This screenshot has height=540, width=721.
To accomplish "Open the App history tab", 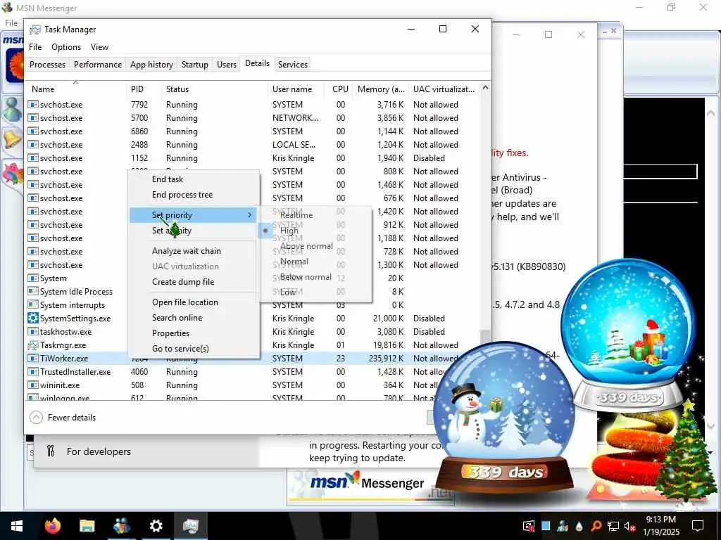I will [x=152, y=64].
